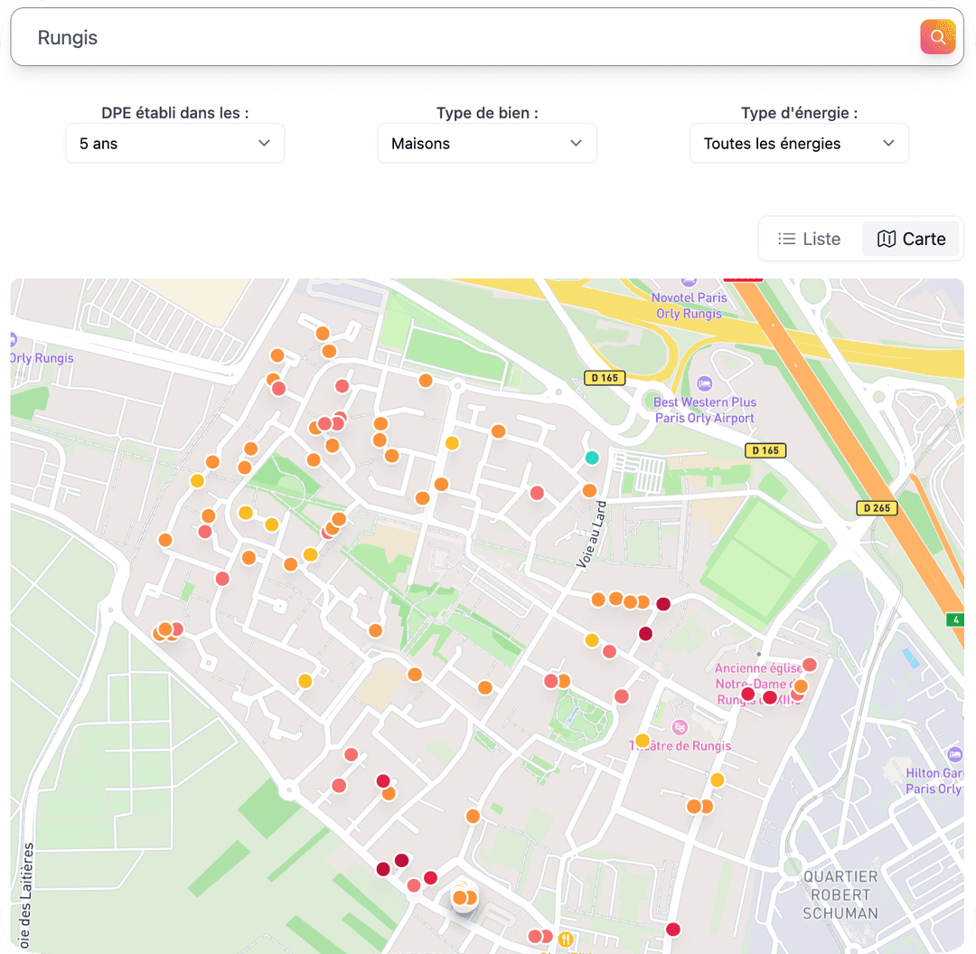Select the teal DPE marker on the map

(592, 458)
